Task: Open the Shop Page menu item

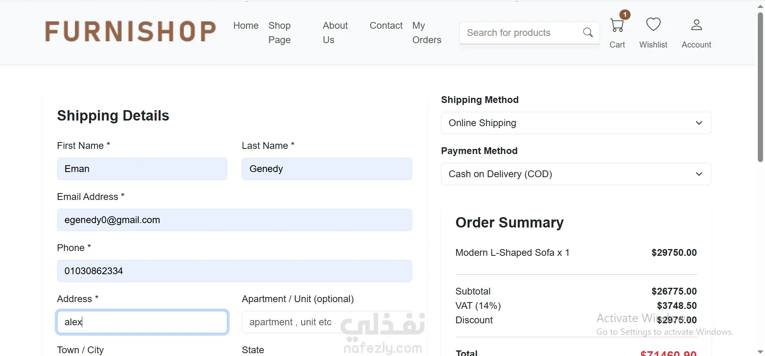Action: click(x=280, y=33)
